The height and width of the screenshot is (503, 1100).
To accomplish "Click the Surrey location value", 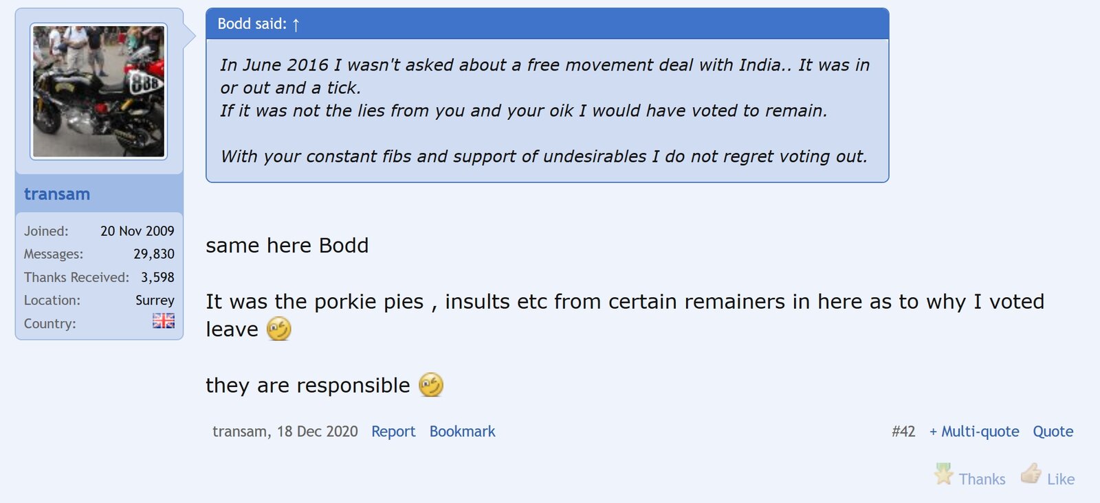I will pyautogui.click(x=155, y=301).
